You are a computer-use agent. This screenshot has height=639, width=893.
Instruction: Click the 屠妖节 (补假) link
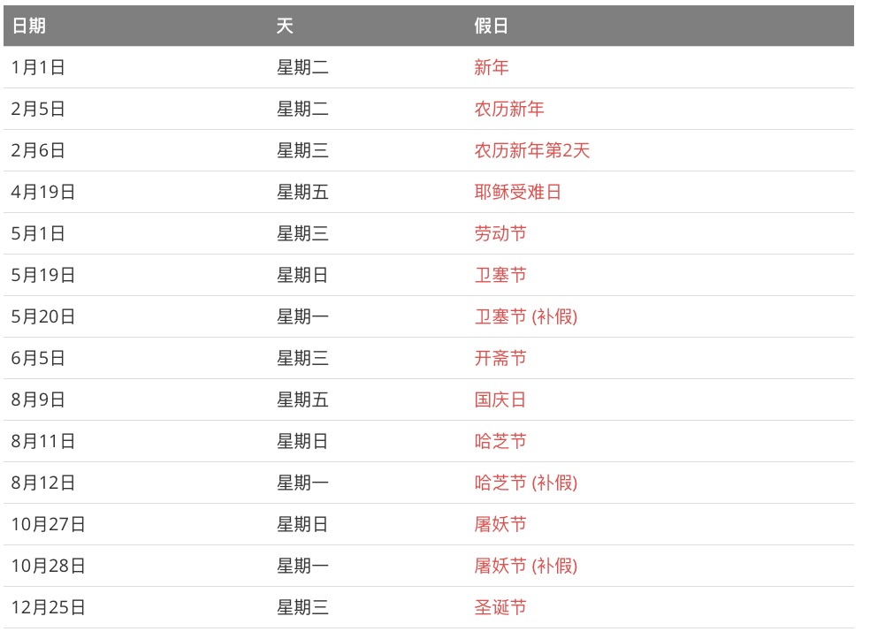click(526, 567)
